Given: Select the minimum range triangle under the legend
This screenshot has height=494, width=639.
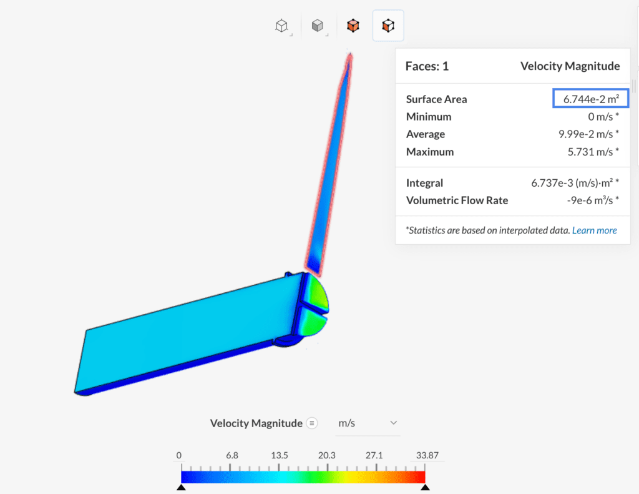Looking at the screenshot, I should [180, 487].
